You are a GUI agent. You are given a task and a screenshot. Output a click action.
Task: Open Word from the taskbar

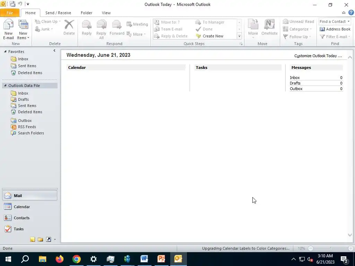144,259
